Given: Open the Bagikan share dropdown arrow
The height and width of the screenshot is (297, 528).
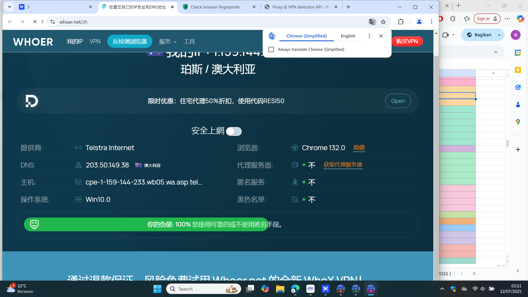Looking at the screenshot, I should 499,35.
